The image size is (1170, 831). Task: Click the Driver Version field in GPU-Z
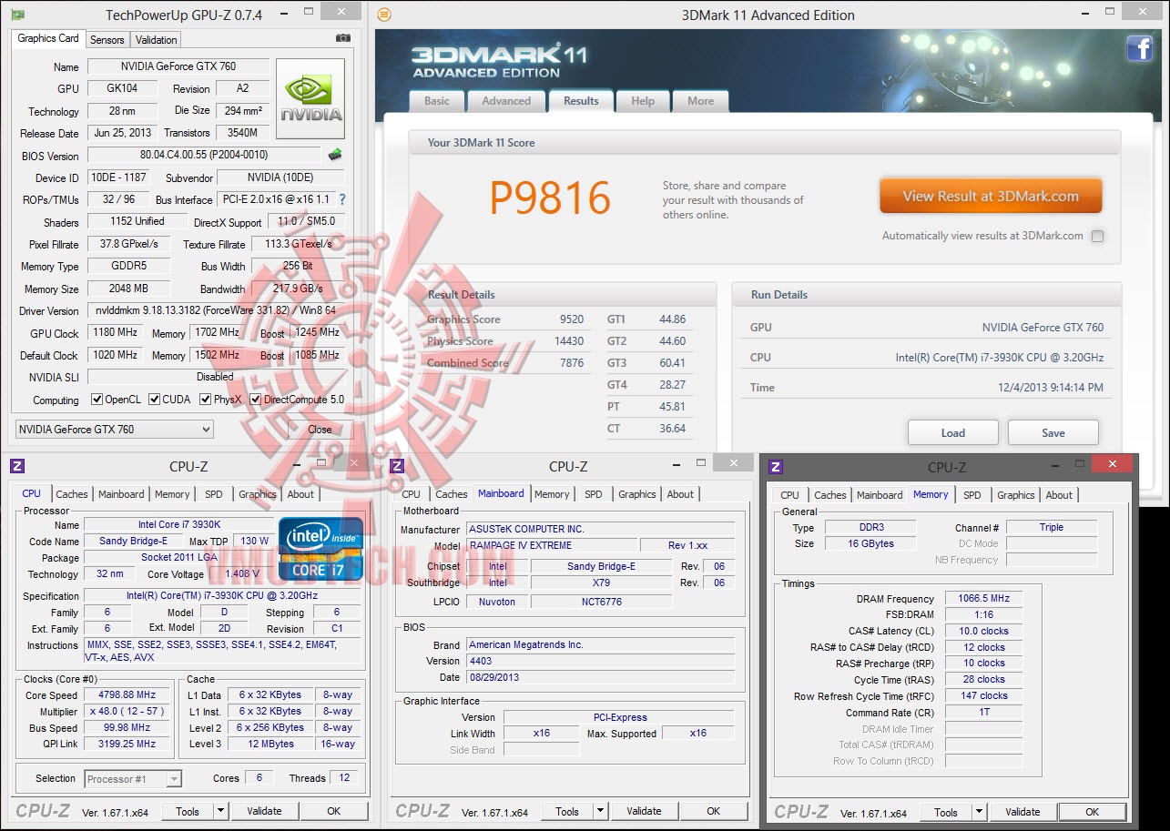[216, 311]
